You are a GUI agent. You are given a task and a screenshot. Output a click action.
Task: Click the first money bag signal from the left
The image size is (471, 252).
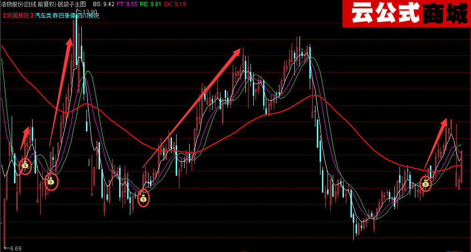click(25, 165)
